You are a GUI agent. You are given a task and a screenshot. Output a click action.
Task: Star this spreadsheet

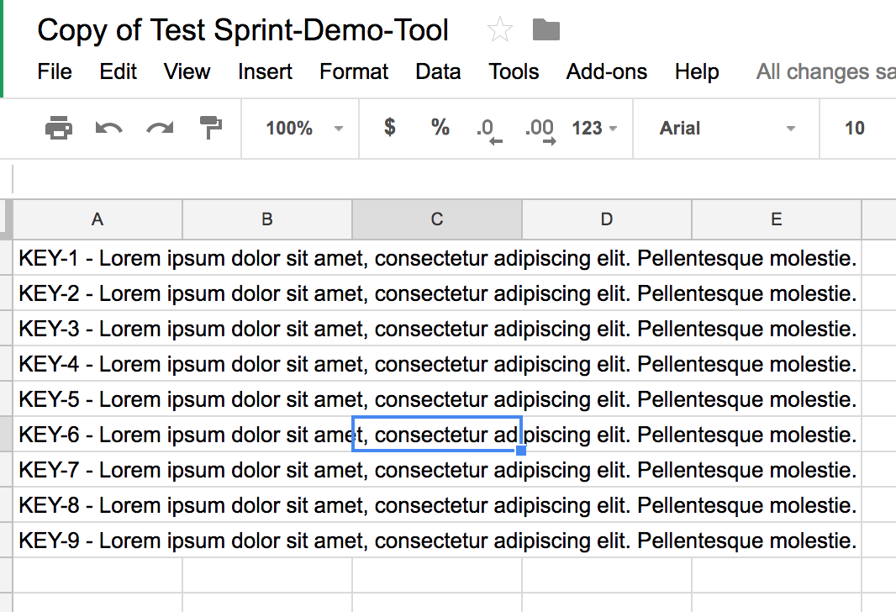point(499,29)
